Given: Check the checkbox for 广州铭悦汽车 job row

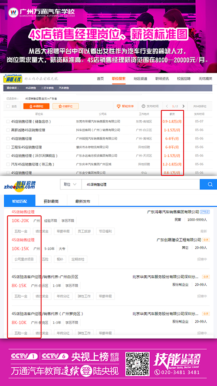Looking at the screenshot, I should (x=8, y=139).
